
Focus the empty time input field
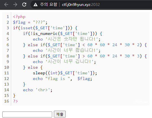pos(27,114)
